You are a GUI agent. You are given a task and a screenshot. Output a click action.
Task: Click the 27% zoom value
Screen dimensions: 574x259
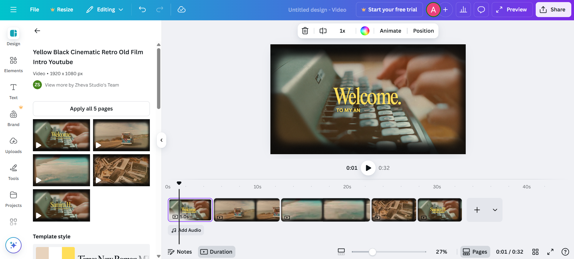tap(441, 252)
